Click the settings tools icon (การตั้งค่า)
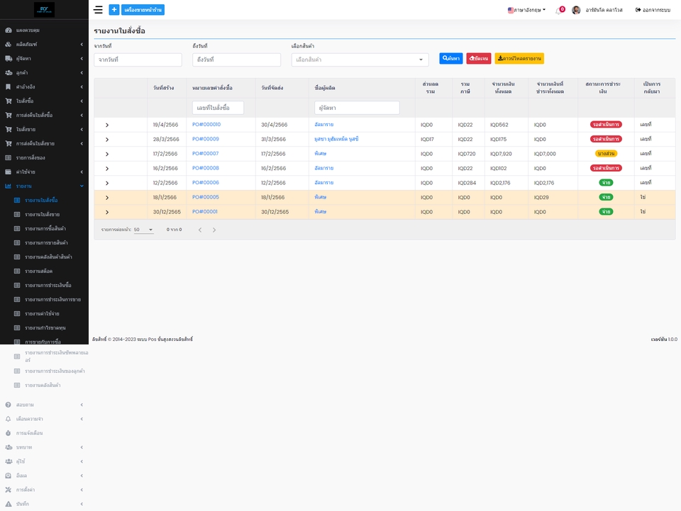Screen dimensions: 681x511 pos(9,490)
